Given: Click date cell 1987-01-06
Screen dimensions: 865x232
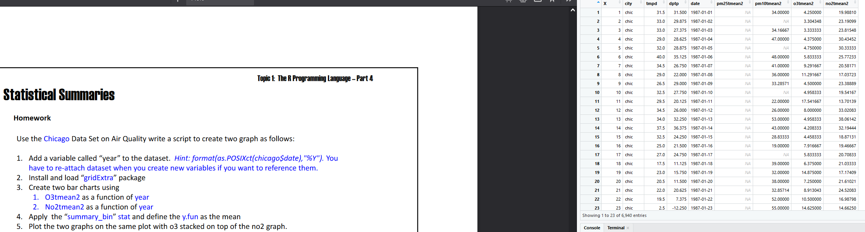Looking at the screenshot, I should 702,57.
